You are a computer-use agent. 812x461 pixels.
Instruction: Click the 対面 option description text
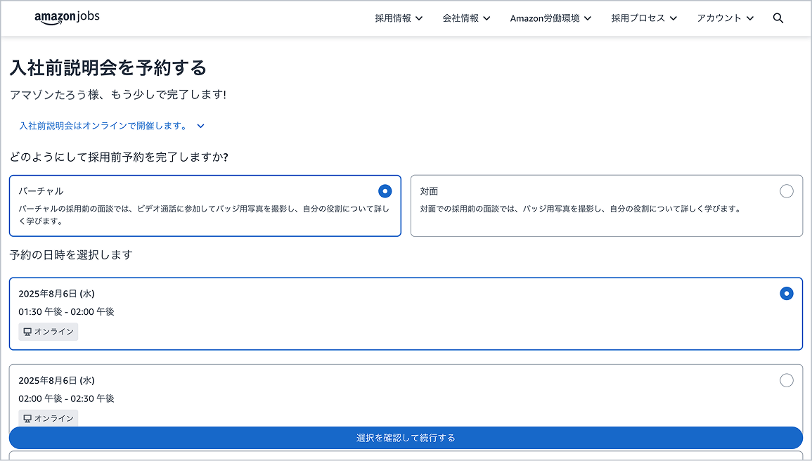pos(581,209)
